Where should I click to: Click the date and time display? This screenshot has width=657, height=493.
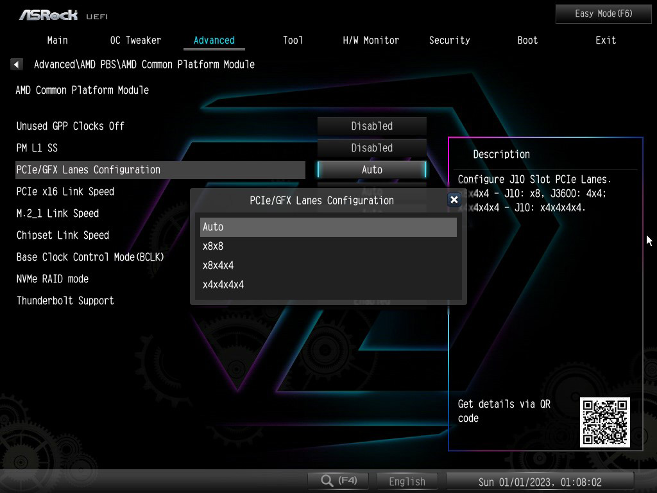coord(540,481)
